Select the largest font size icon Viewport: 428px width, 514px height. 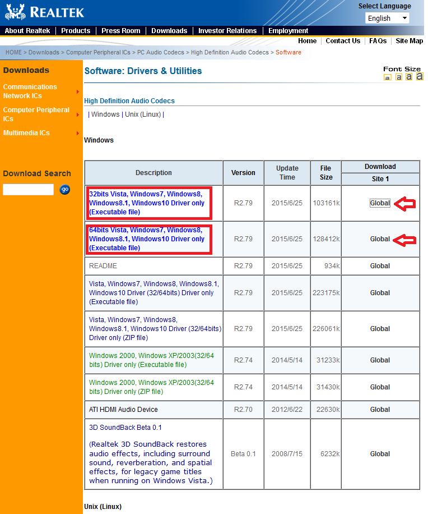(420, 76)
